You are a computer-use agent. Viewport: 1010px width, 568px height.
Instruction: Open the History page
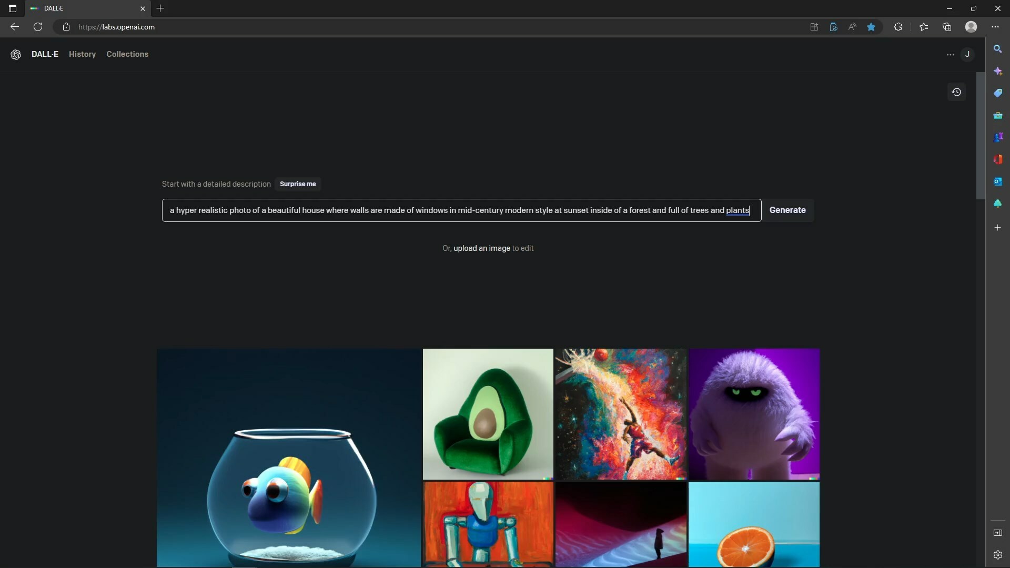tap(82, 54)
